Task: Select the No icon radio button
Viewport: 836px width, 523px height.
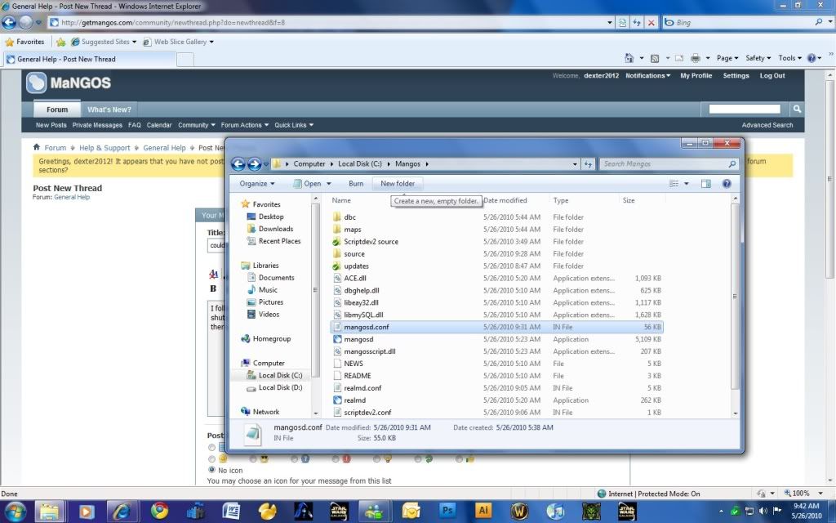Action: tap(211, 470)
